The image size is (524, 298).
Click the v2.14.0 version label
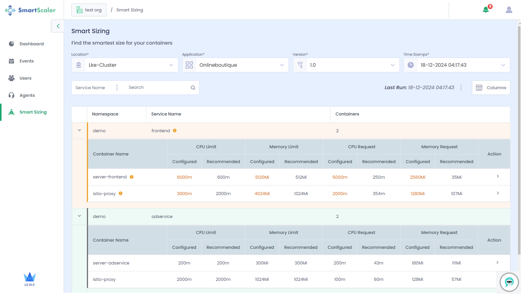click(29, 285)
